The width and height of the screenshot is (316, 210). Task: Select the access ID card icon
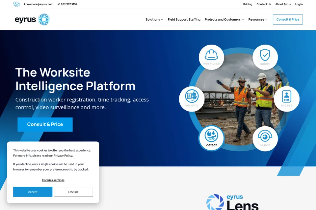(x=287, y=99)
